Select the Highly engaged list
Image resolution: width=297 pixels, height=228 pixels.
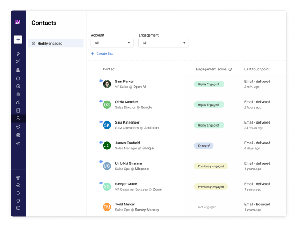pos(55,43)
